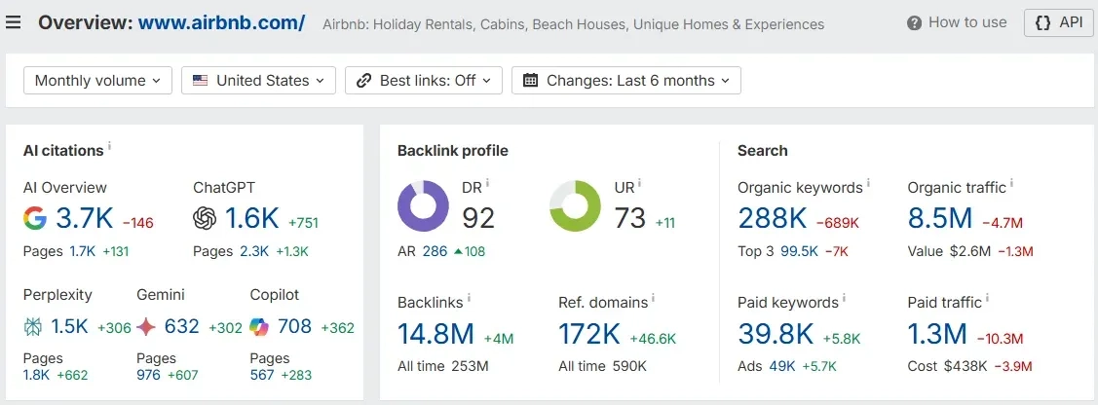The height and width of the screenshot is (405, 1098).
Task: Click the info icon next to Paid traffic
Action: [x=987, y=299]
